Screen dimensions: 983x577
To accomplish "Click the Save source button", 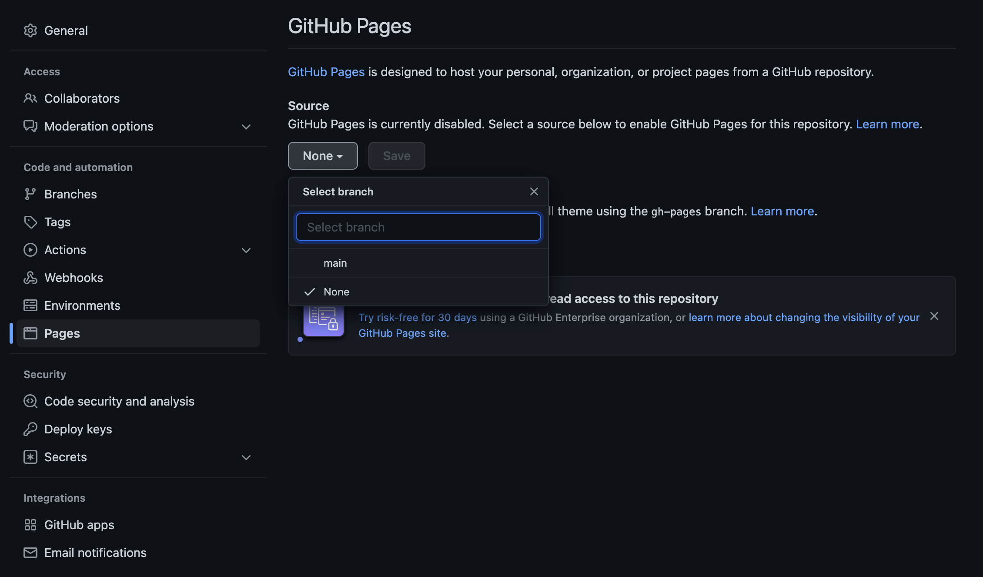I will (397, 156).
